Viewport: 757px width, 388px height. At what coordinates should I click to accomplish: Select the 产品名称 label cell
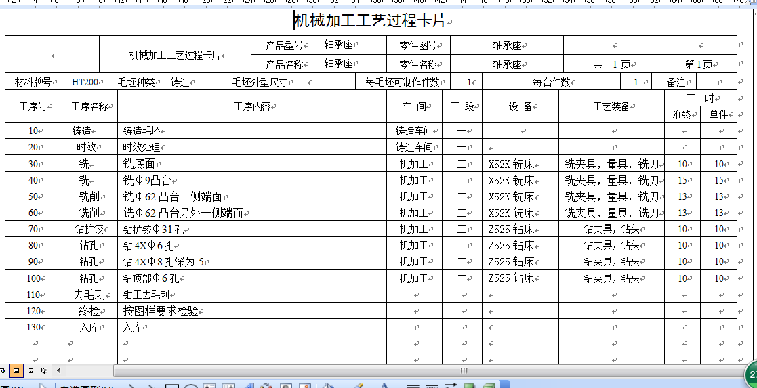tap(285, 64)
